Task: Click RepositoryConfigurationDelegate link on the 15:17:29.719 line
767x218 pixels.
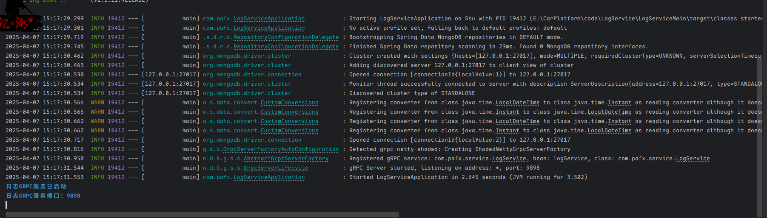Action: (286, 37)
